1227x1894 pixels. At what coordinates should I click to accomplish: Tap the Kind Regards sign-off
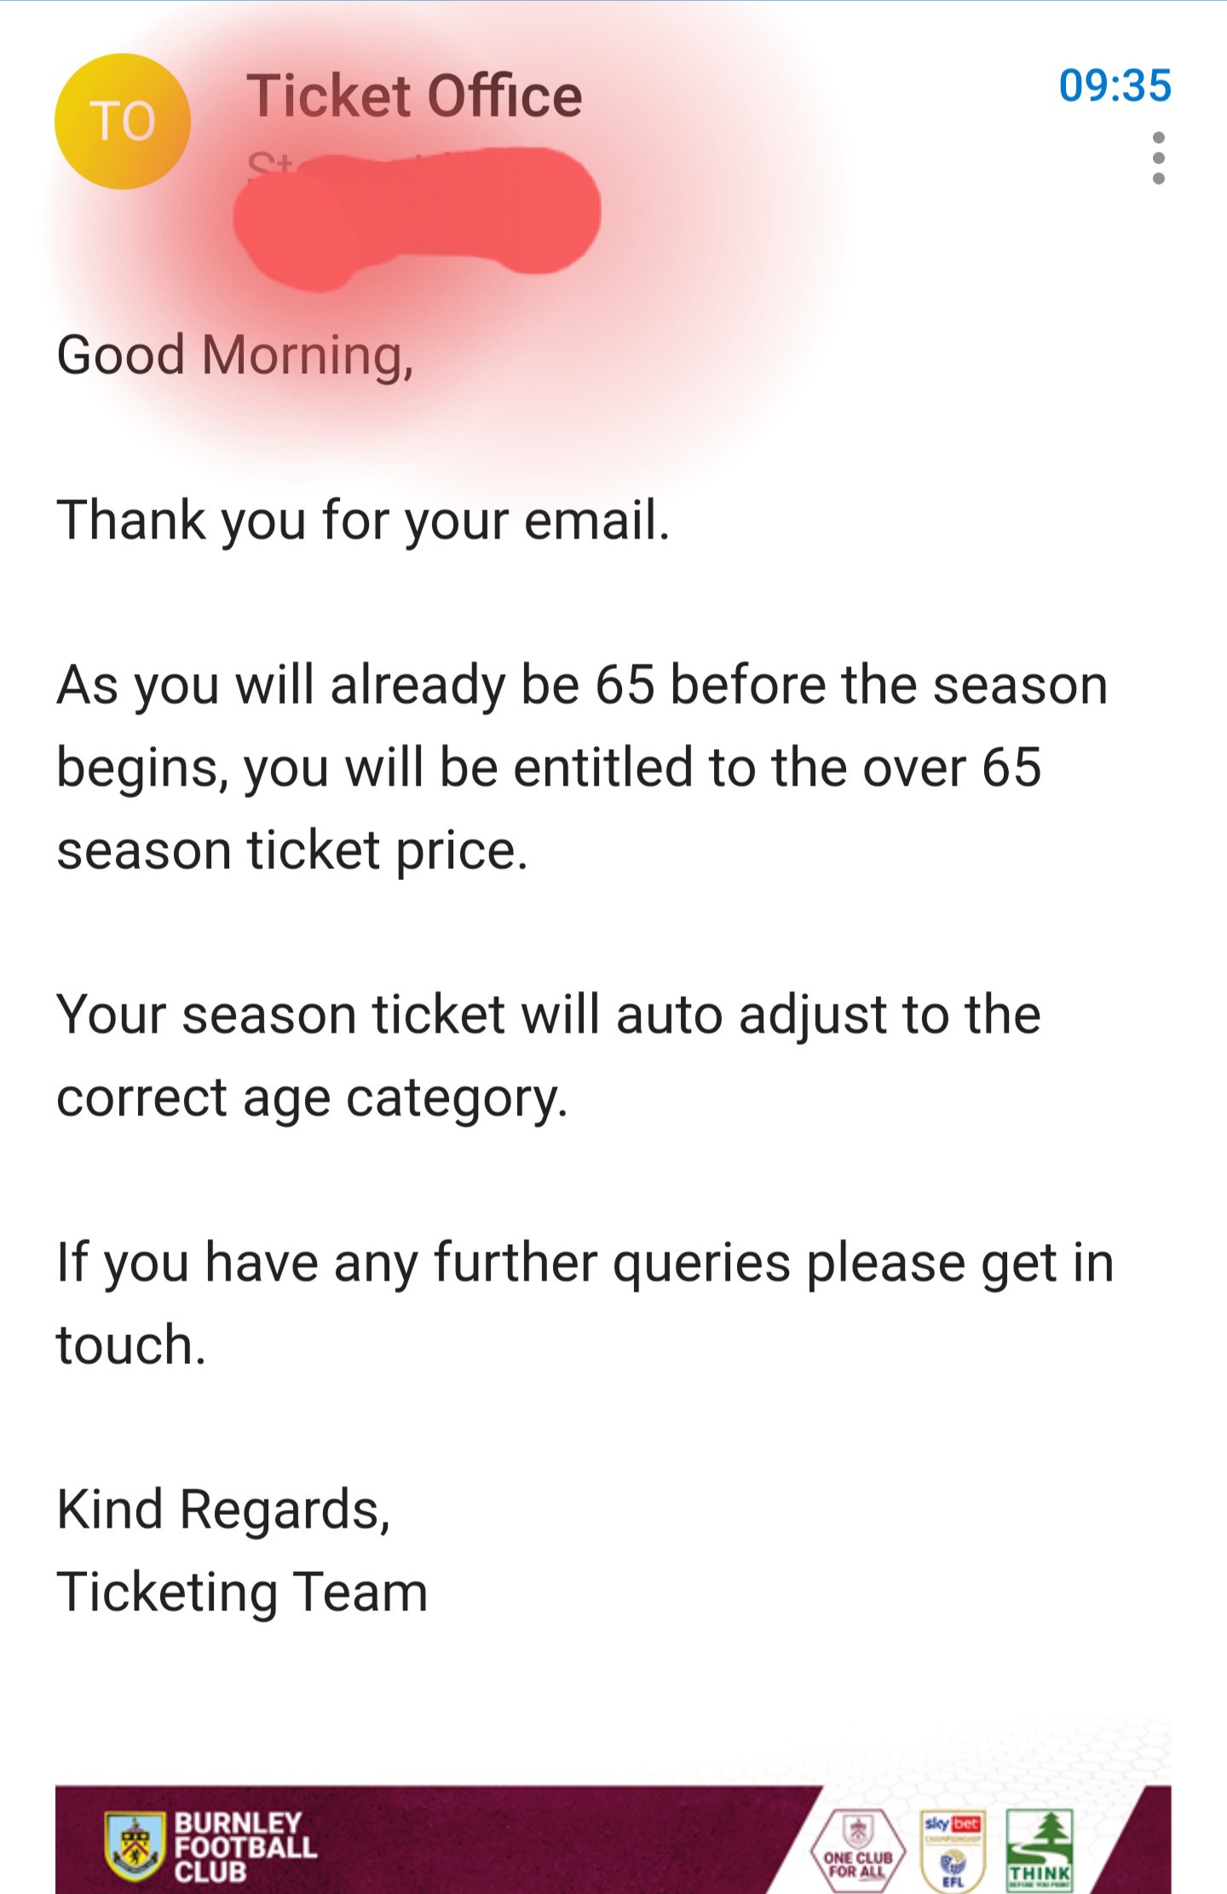pyautogui.click(x=223, y=1510)
